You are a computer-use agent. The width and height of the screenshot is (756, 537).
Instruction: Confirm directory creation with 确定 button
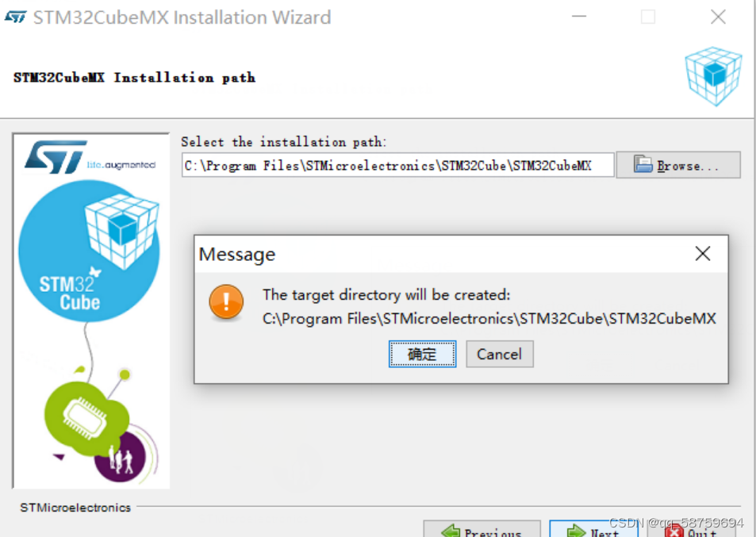pos(422,355)
